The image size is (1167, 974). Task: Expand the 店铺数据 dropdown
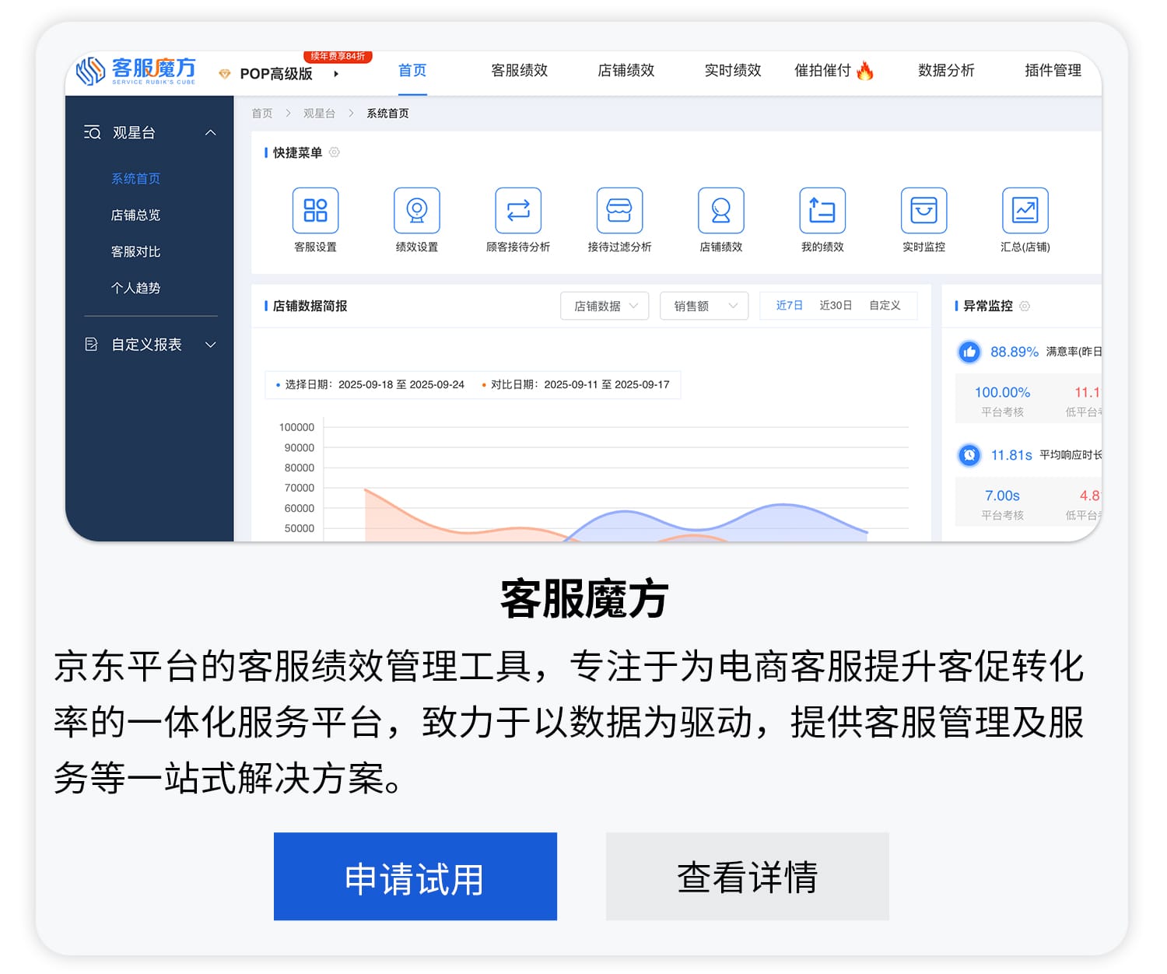coord(605,306)
